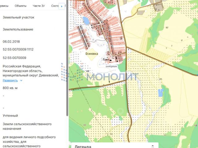
Task: Select the status text Учтенный
Action: tap(10, 116)
